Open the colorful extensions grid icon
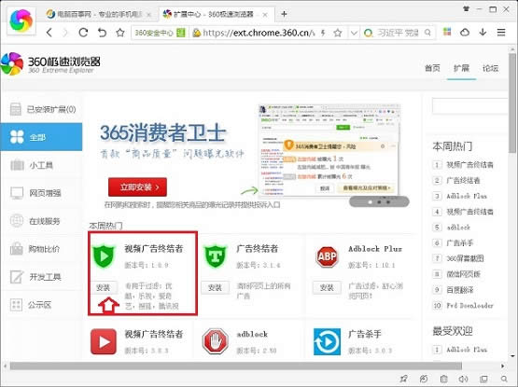Viewport: 518px width, 387px height. pyautogui.click(x=447, y=32)
